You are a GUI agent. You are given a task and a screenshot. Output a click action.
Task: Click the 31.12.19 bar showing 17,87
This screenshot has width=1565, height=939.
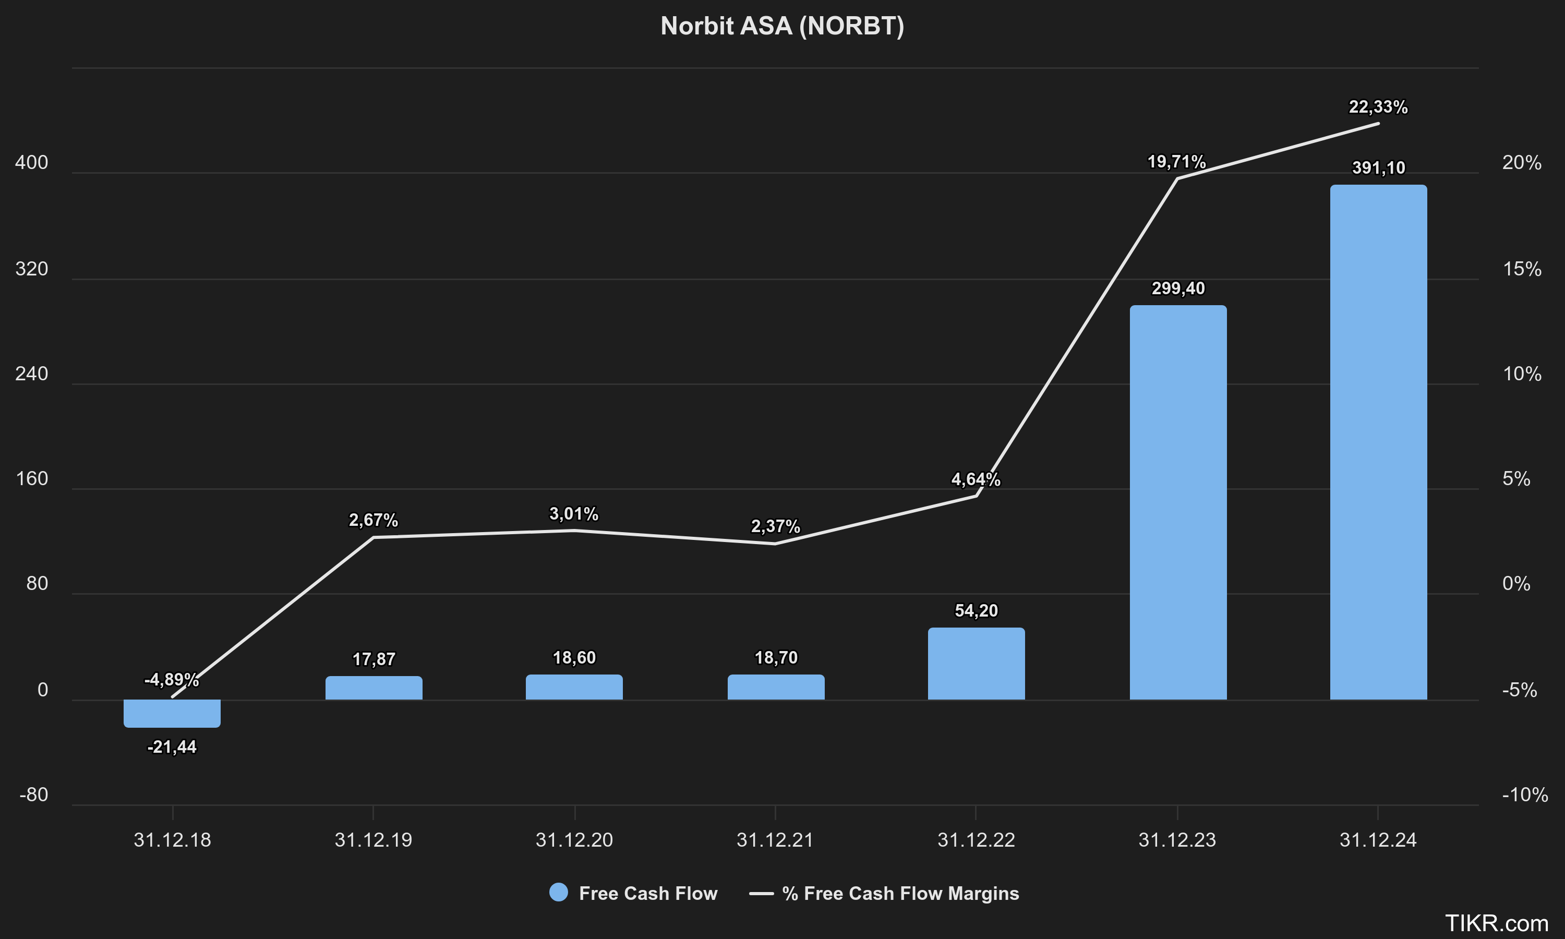pos(374,689)
